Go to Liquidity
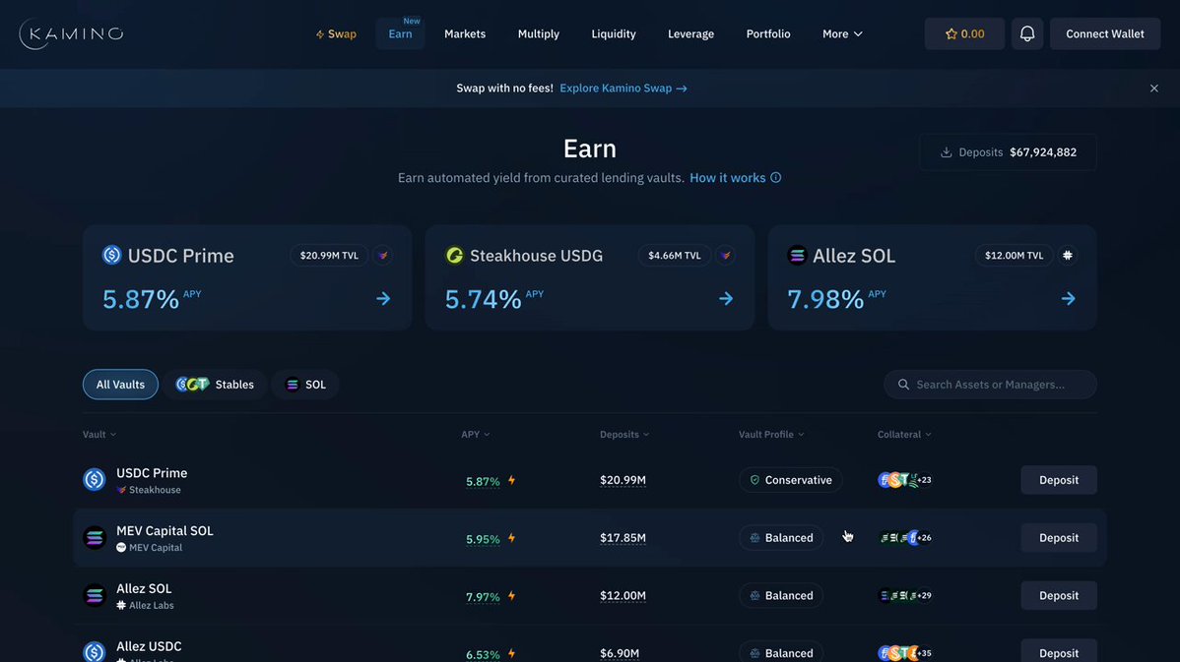Viewport: 1180px width, 662px height. [x=614, y=33]
